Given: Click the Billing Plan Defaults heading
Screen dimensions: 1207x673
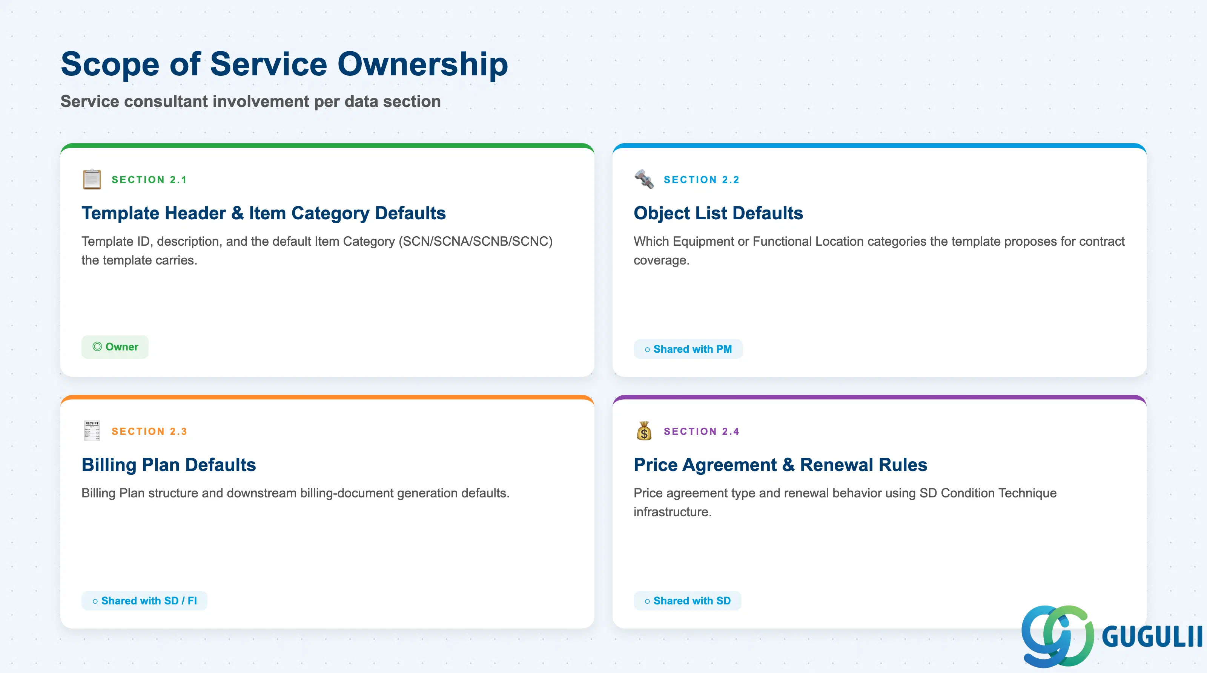Looking at the screenshot, I should [x=169, y=465].
